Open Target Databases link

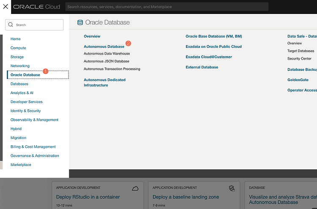301,51
